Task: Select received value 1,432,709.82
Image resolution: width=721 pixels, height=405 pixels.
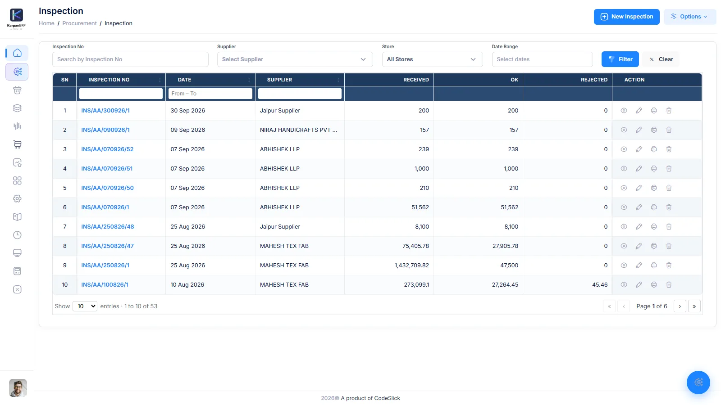Action: (x=411, y=265)
